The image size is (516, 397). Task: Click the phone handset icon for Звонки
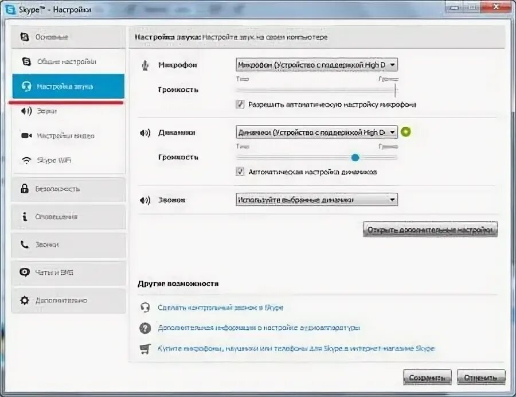pyautogui.click(x=25, y=244)
